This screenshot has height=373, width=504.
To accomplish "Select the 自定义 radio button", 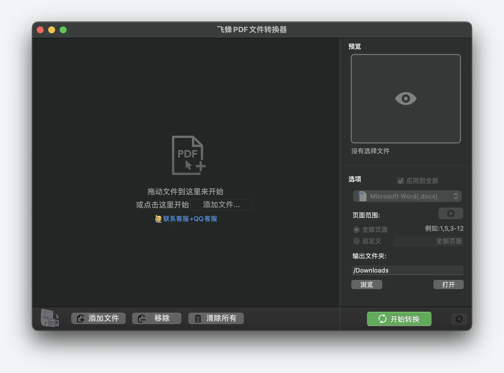I will point(356,241).
